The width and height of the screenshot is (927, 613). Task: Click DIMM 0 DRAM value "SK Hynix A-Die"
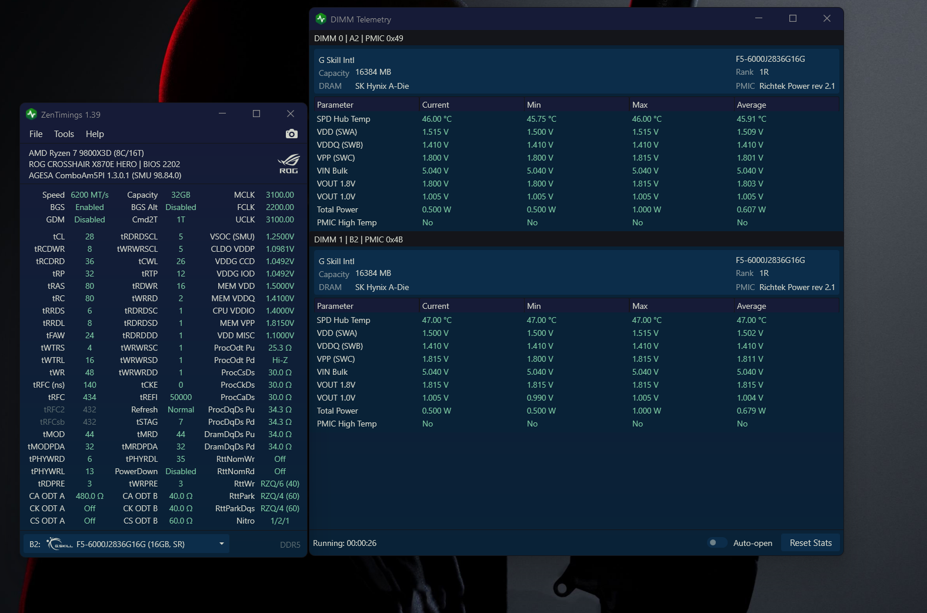[x=382, y=86]
